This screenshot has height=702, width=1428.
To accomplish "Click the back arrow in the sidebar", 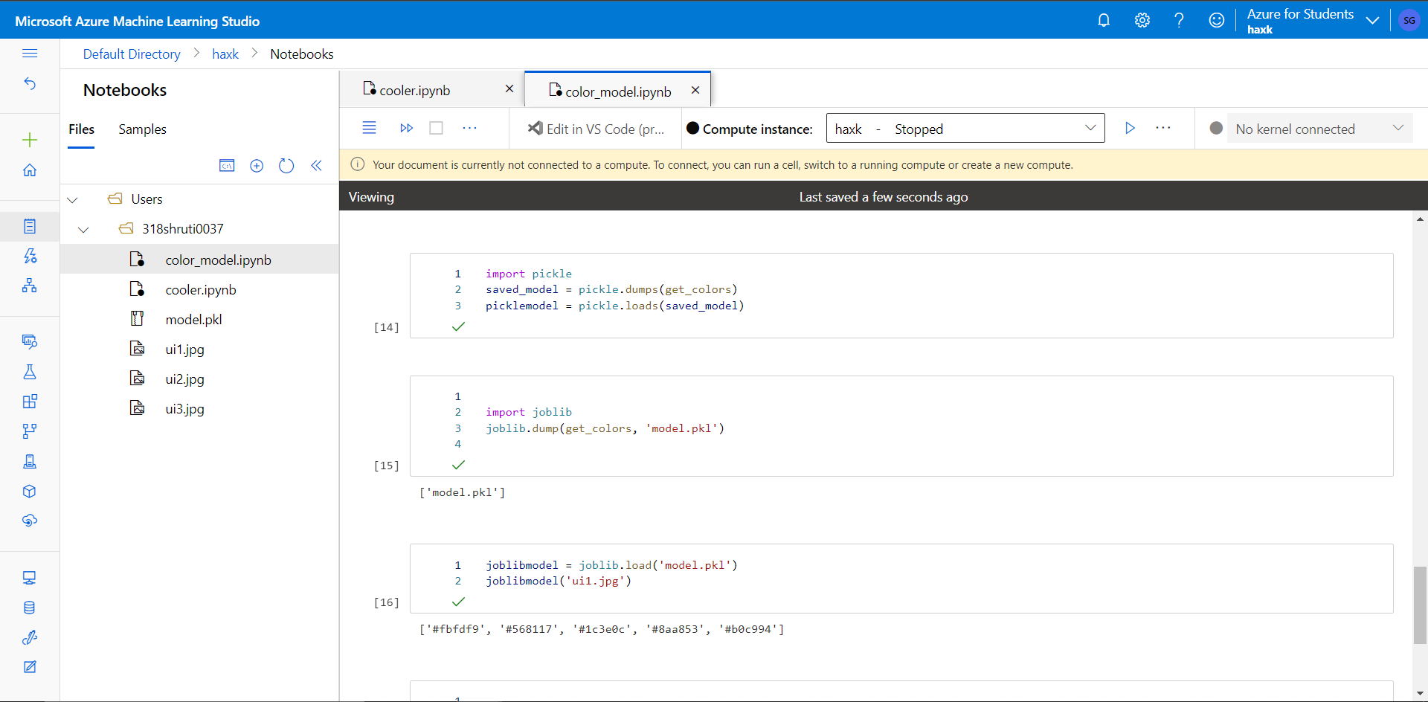I will 30,83.
